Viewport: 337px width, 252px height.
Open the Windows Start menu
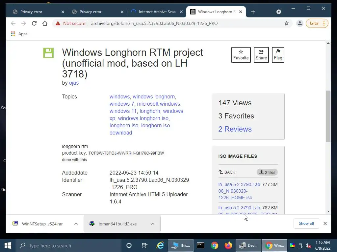[8, 245]
